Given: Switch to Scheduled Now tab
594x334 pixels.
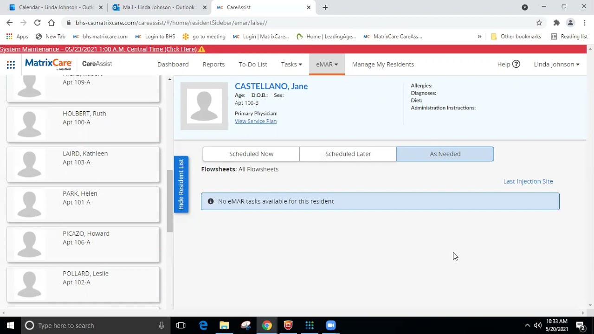Looking at the screenshot, I should pos(251,154).
